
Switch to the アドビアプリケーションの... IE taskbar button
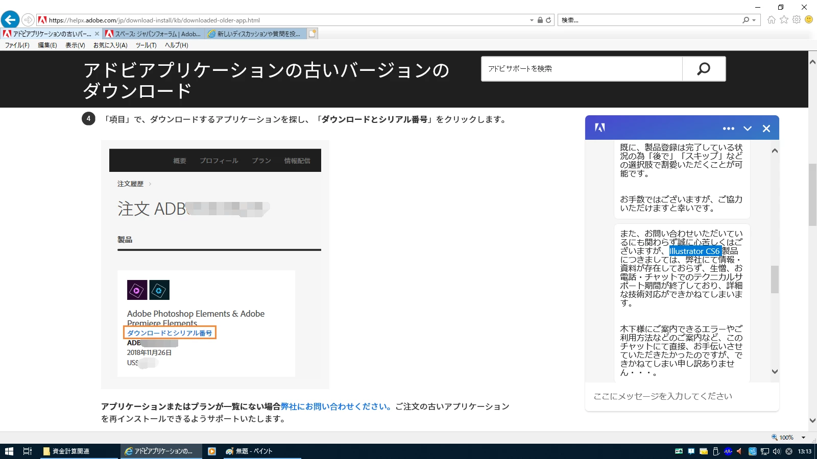pos(161,451)
